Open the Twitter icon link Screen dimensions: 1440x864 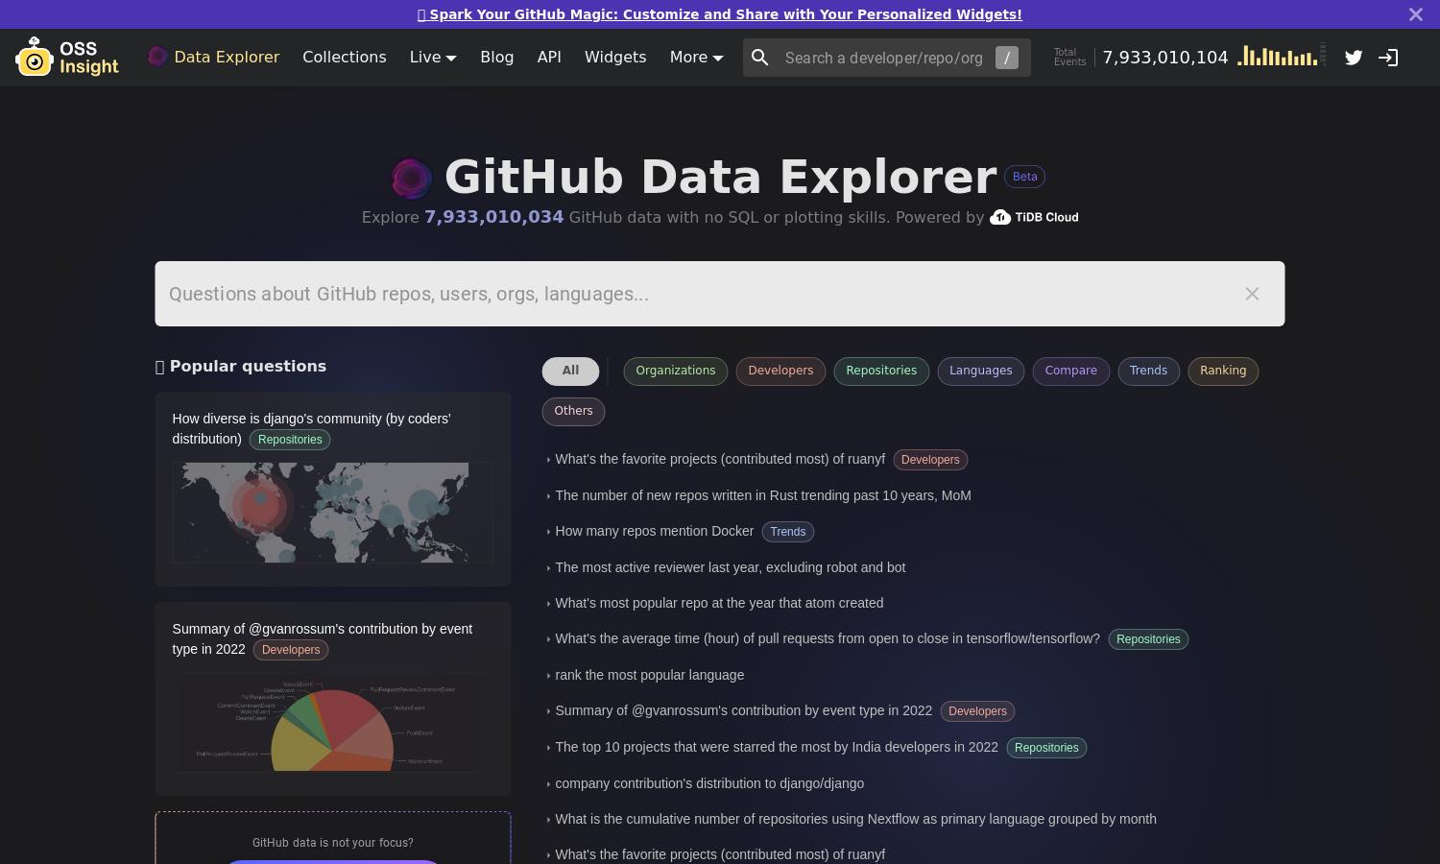pyautogui.click(x=1354, y=58)
